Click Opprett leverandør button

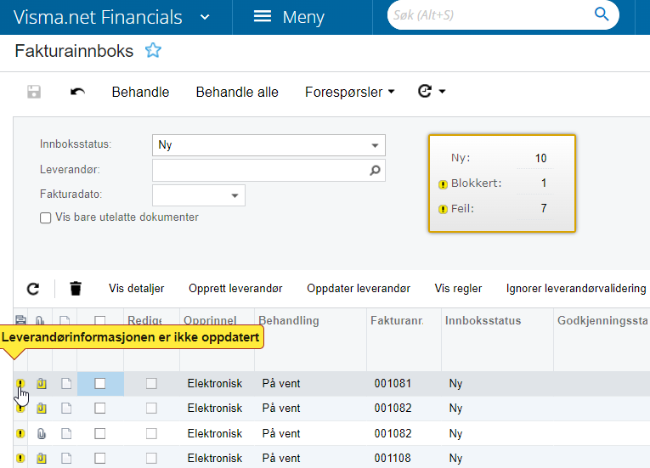pyautogui.click(x=235, y=289)
